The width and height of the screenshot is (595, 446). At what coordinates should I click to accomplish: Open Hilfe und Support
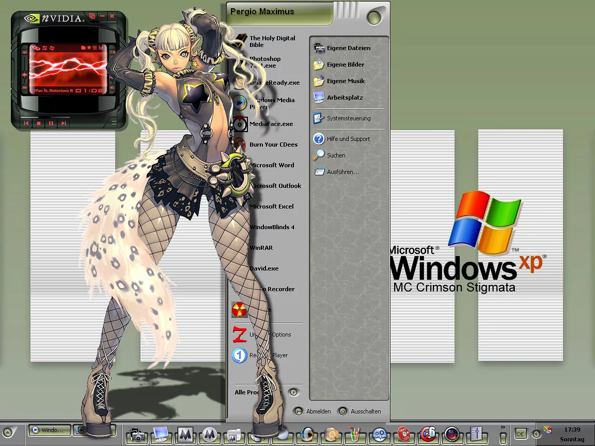(348, 139)
